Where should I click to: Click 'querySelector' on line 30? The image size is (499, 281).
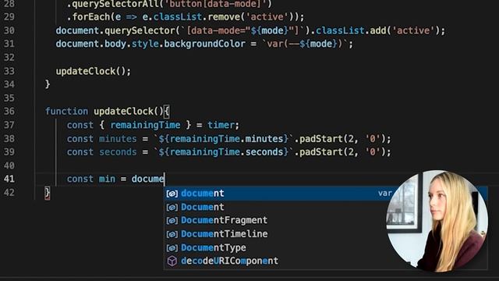point(140,30)
